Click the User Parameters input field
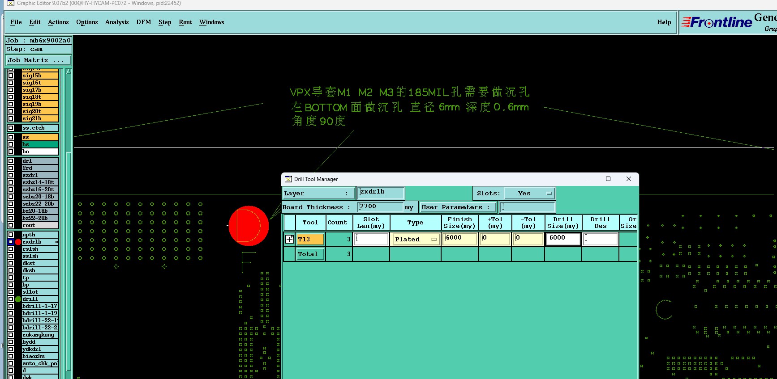Screen dimensions: 777x379 528,207
